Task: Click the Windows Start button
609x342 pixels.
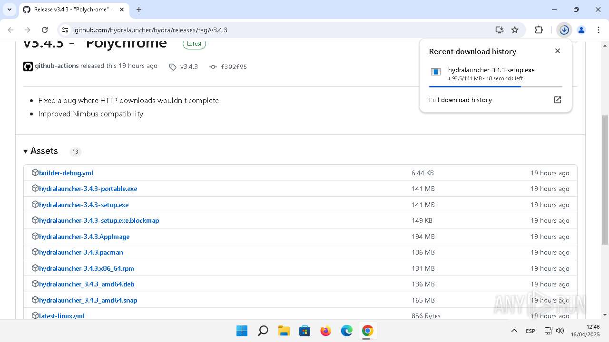Action: tap(242, 331)
